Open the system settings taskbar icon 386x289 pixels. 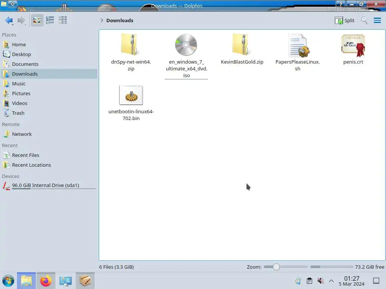pyautogui.click(x=66, y=281)
